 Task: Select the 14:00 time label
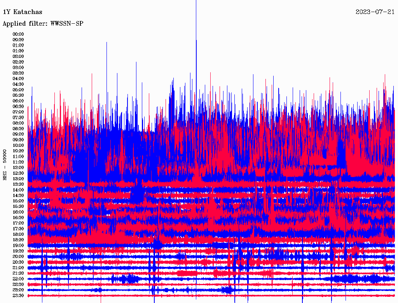tap(18, 190)
